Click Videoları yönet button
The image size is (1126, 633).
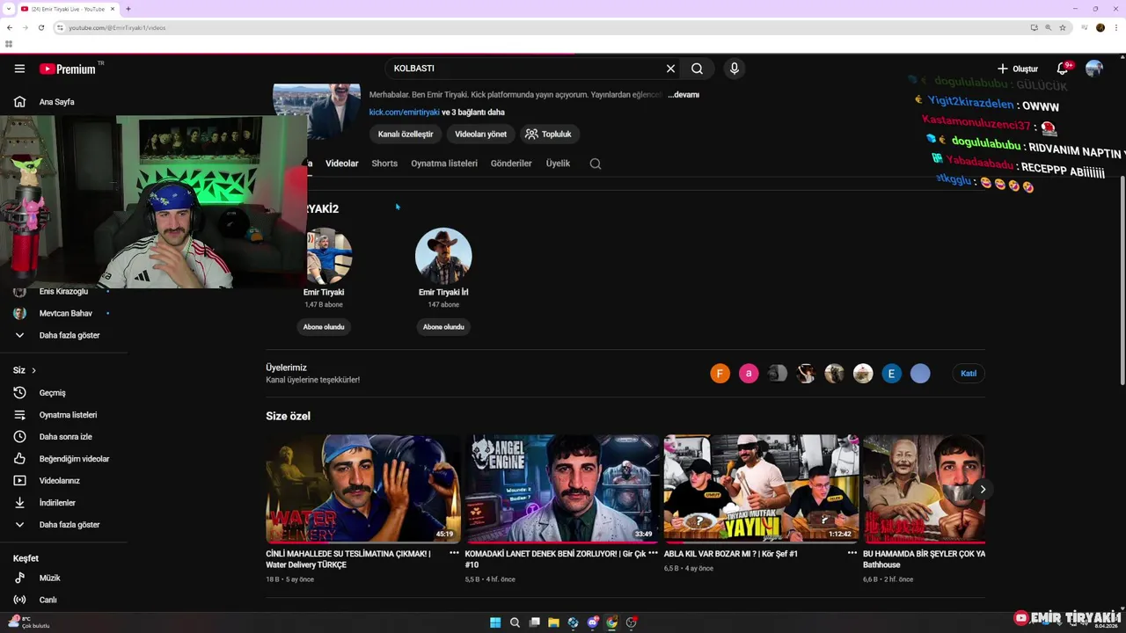[480, 135]
